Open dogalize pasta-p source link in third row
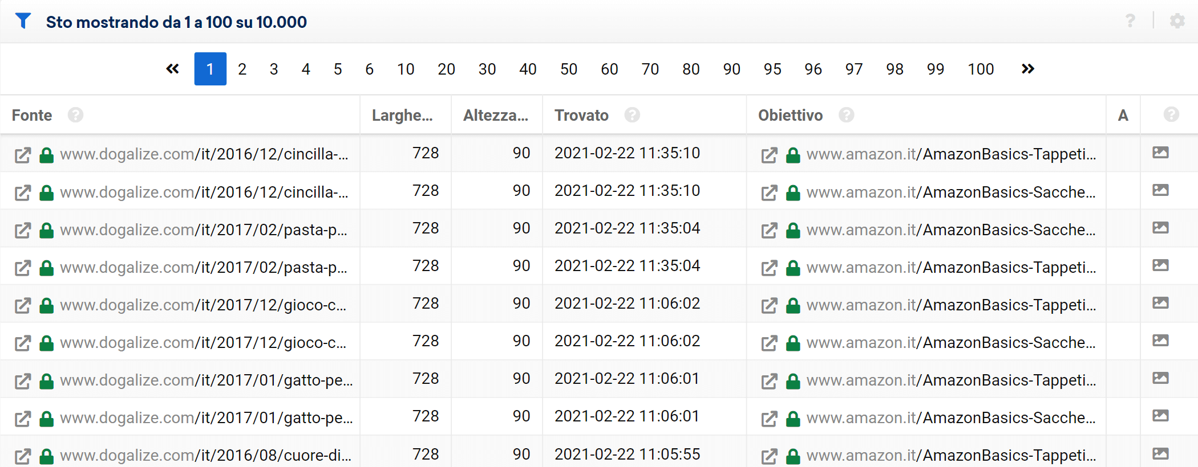The height and width of the screenshot is (467, 1198). (x=204, y=230)
